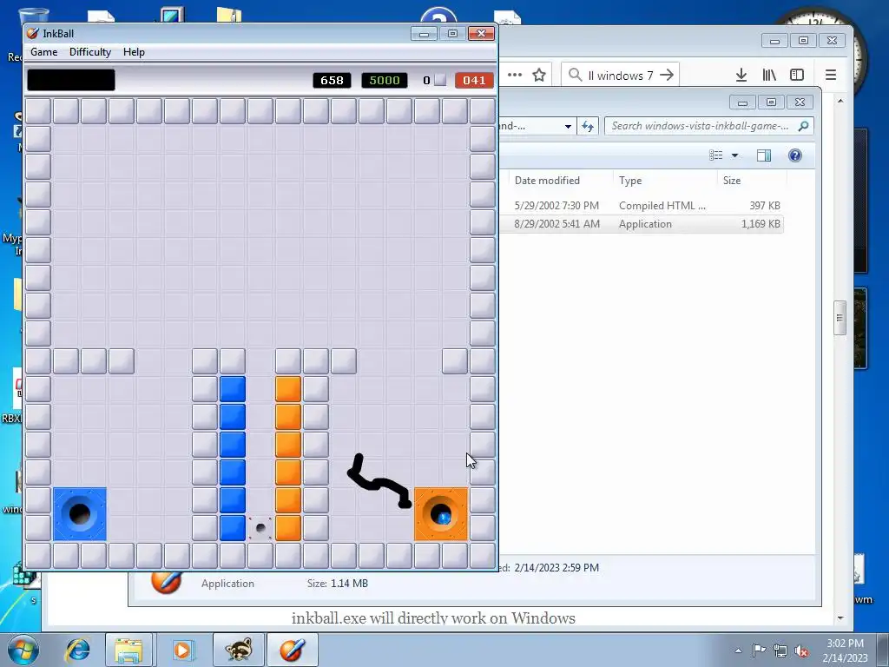Click the Firefox search field
This screenshot has height=667, width=889.
pos(620,75)
